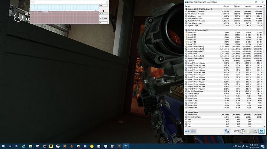Screen dimensions: 267x149
Task: Open Windows taskbar search
Action: [10, 146]
